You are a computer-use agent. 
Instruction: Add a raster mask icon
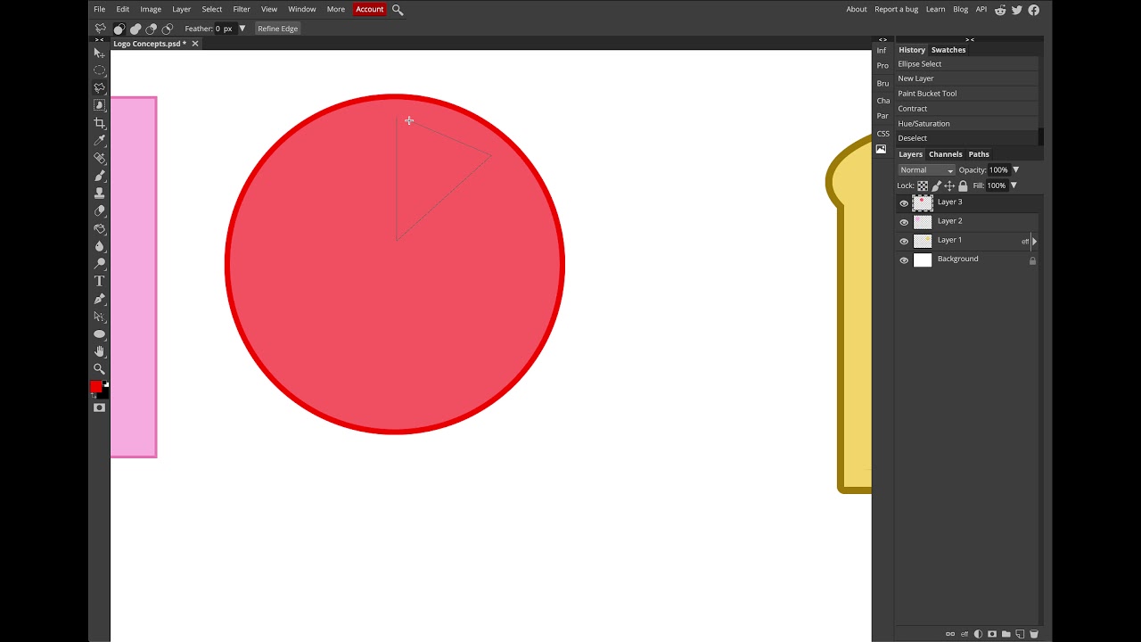[x=992, y=634]
